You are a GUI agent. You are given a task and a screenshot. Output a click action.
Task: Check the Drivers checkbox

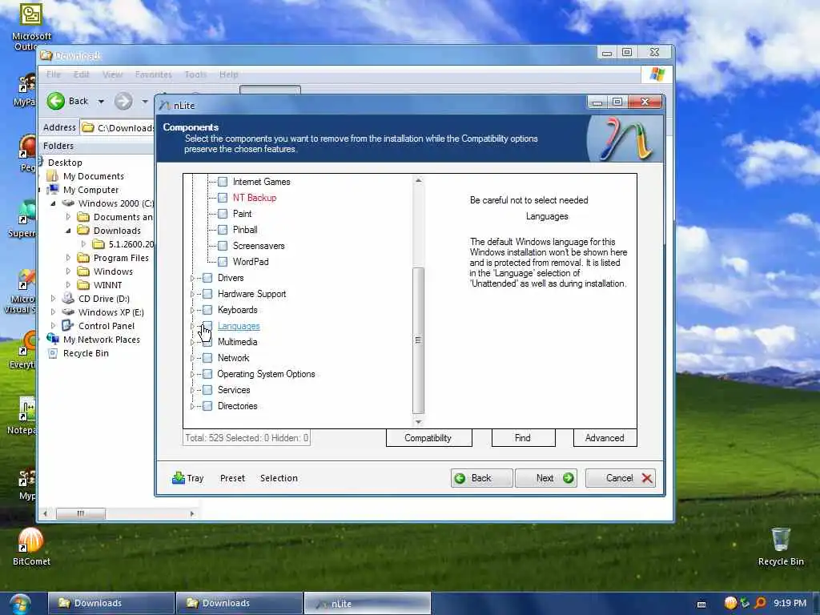point(207,278)
